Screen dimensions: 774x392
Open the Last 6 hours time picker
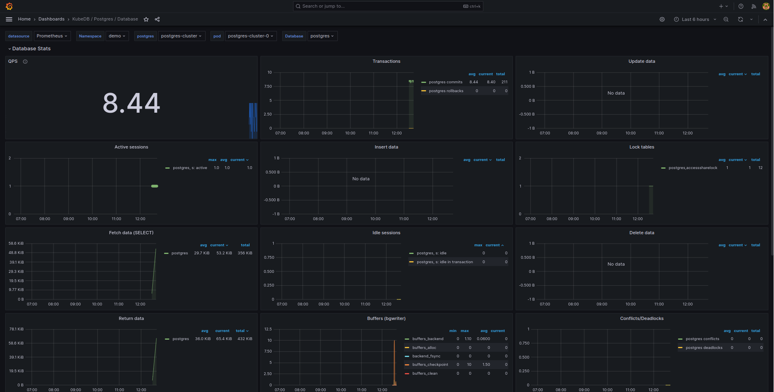[695, 19]
